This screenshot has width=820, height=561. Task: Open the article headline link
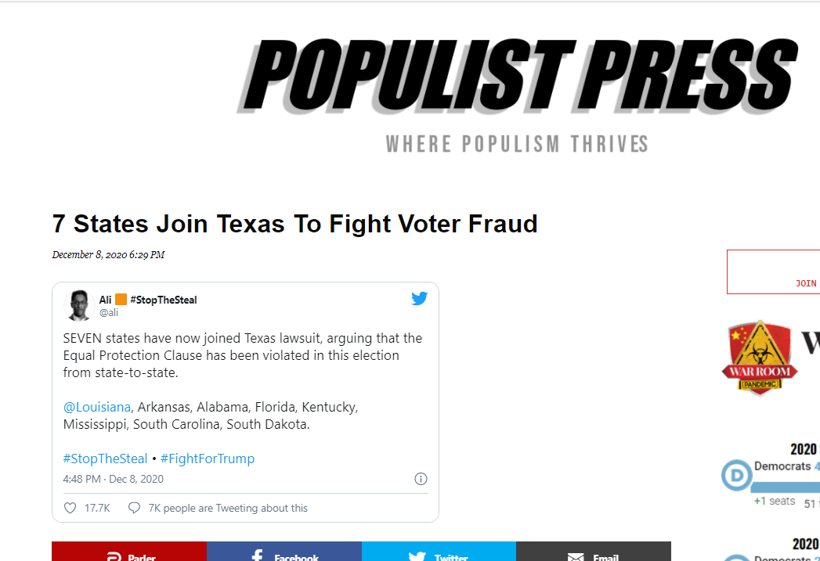pyautogui.click(x=295, y=224)
